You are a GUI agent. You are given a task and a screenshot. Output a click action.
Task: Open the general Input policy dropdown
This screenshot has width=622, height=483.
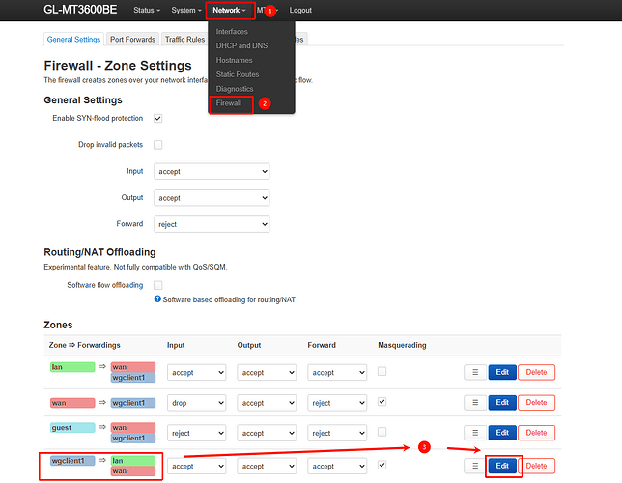pyautogui.click(x=212, y=171)
